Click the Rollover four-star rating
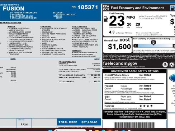 pos(146,106)
